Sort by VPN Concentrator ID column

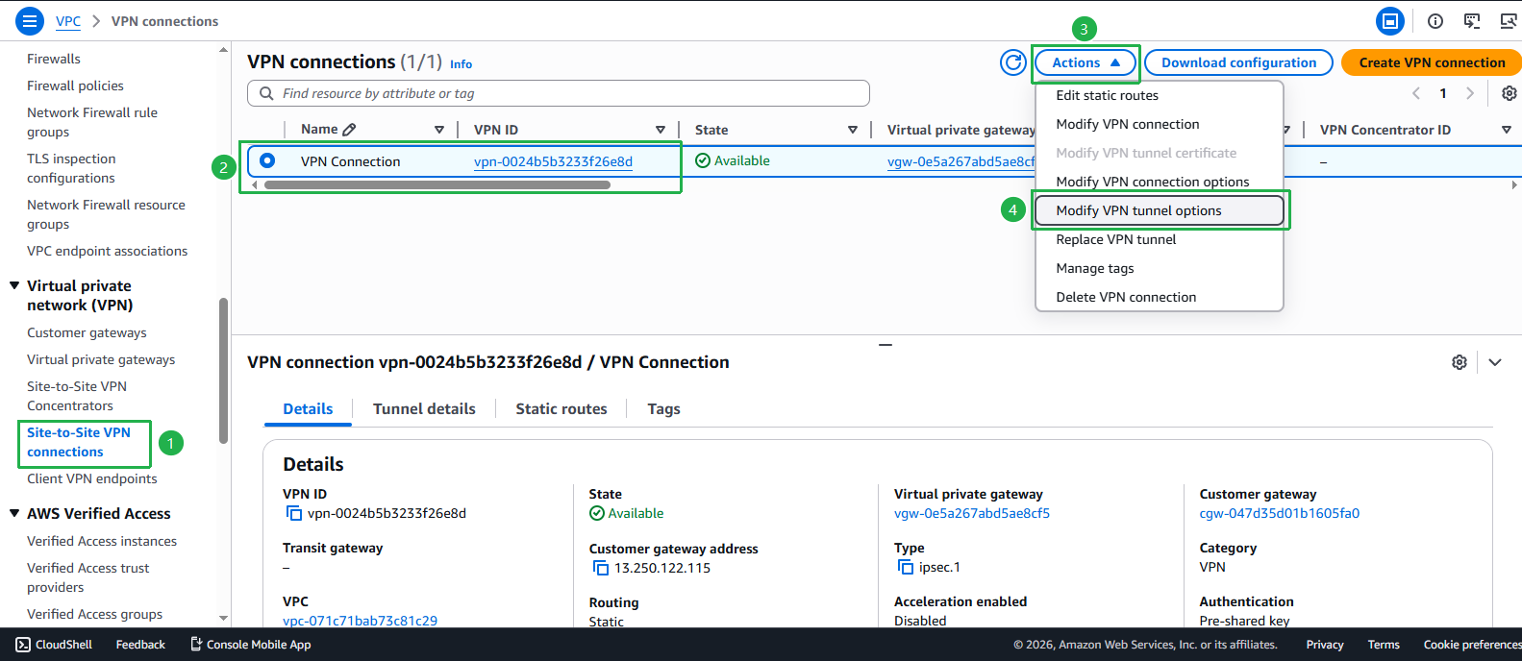1507,130
